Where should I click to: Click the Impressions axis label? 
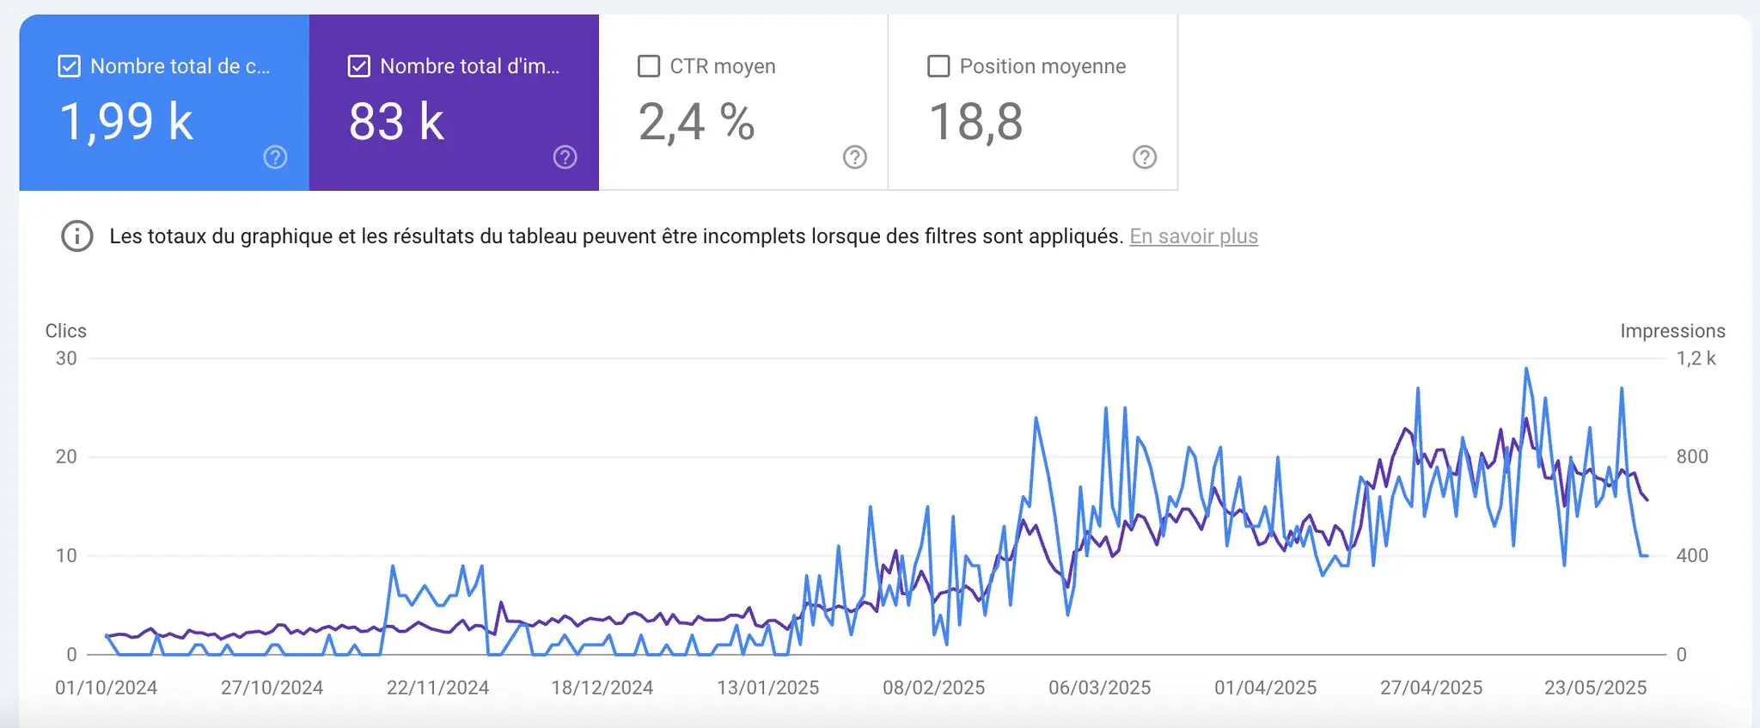click(x=1672, y=331)
